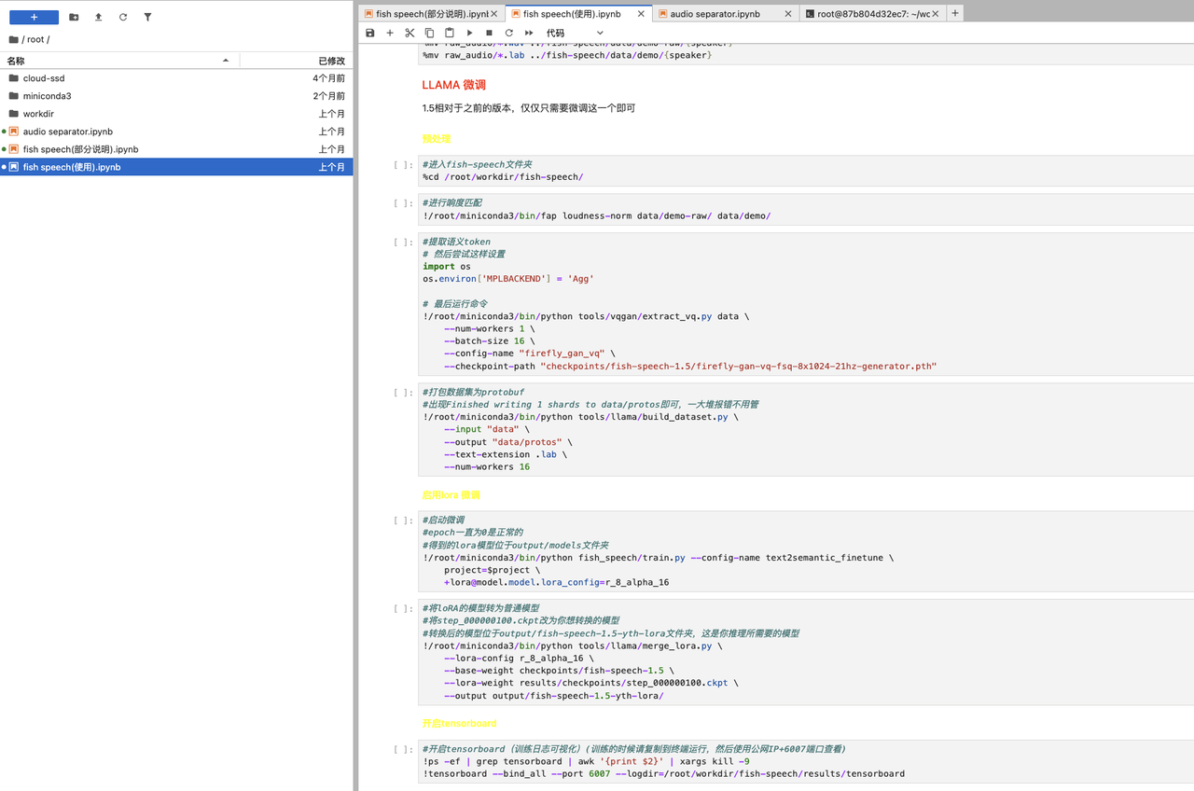The height and width of the screenshot is (791, 1194).
Task: Copy the selected cell
Action: pos(430,33)
